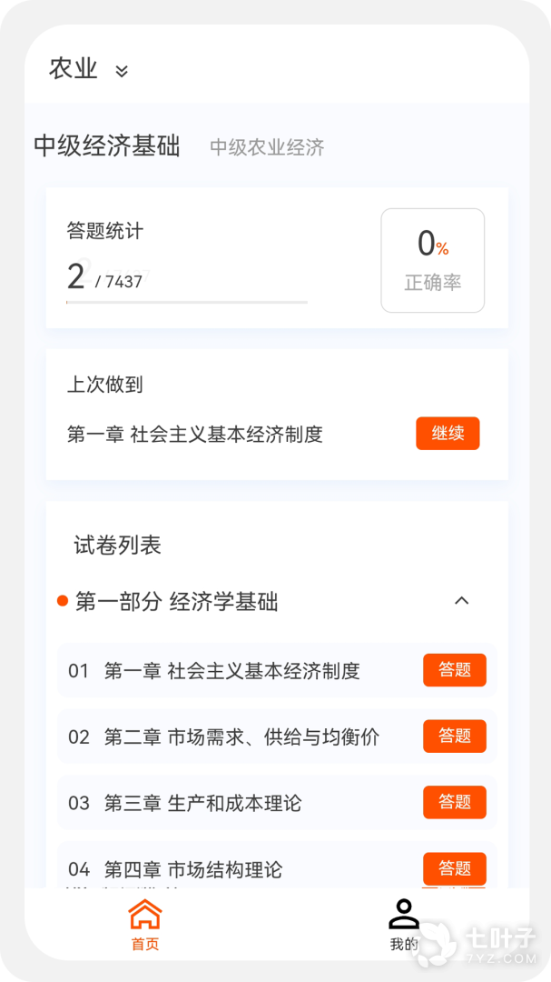Start 答题 for 第三章 生产和成本理论
551x982 pixels.
click(x=455, y=802)
